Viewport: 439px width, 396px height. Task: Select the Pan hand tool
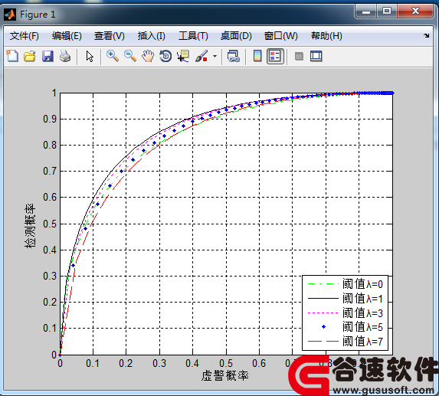(148, 56)
